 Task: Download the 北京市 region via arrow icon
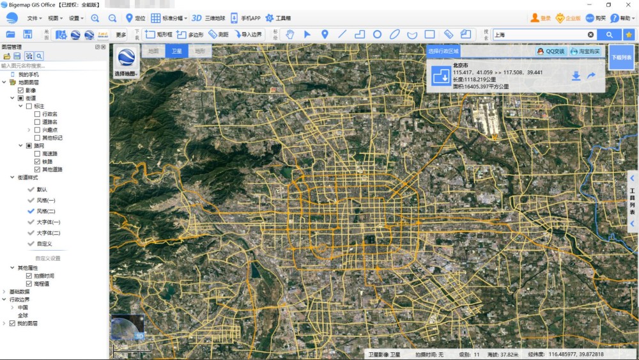point(576,76)
